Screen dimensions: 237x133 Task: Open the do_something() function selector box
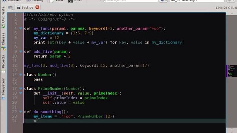pyautogui.click(x=197, y=1)
